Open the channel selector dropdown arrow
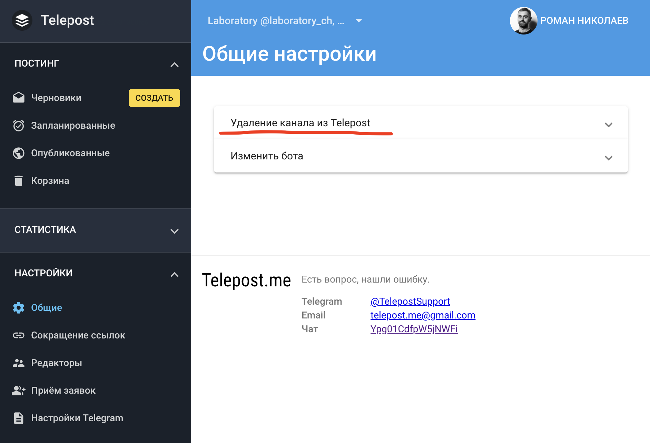The image size is (650, 443). (x=359, y=21)
